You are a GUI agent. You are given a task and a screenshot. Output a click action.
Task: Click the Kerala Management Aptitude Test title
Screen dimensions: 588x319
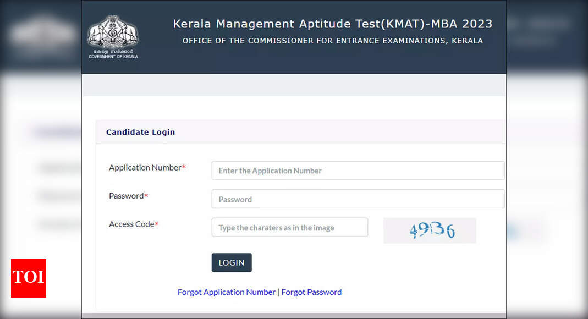click(333, 24)
